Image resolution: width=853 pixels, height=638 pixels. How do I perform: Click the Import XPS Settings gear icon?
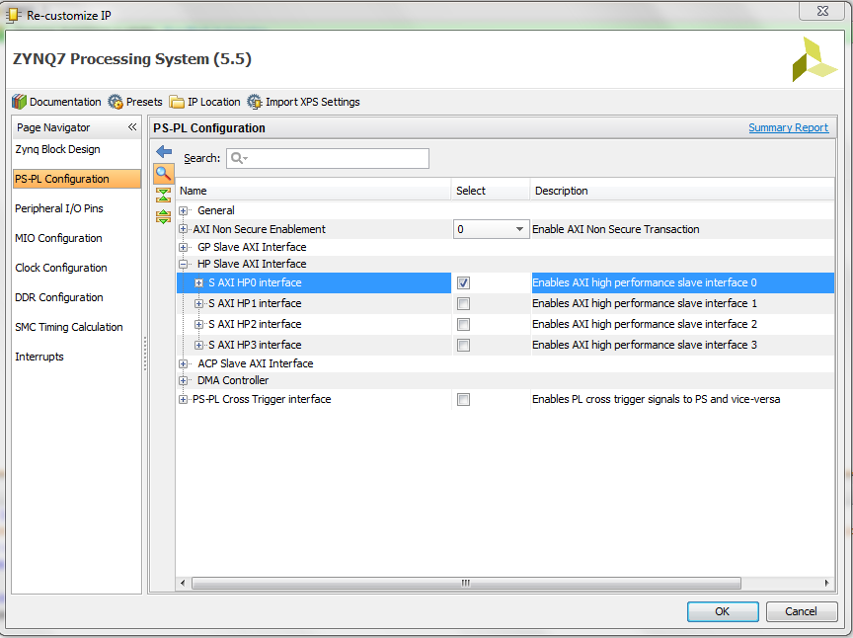pos(255,102)
